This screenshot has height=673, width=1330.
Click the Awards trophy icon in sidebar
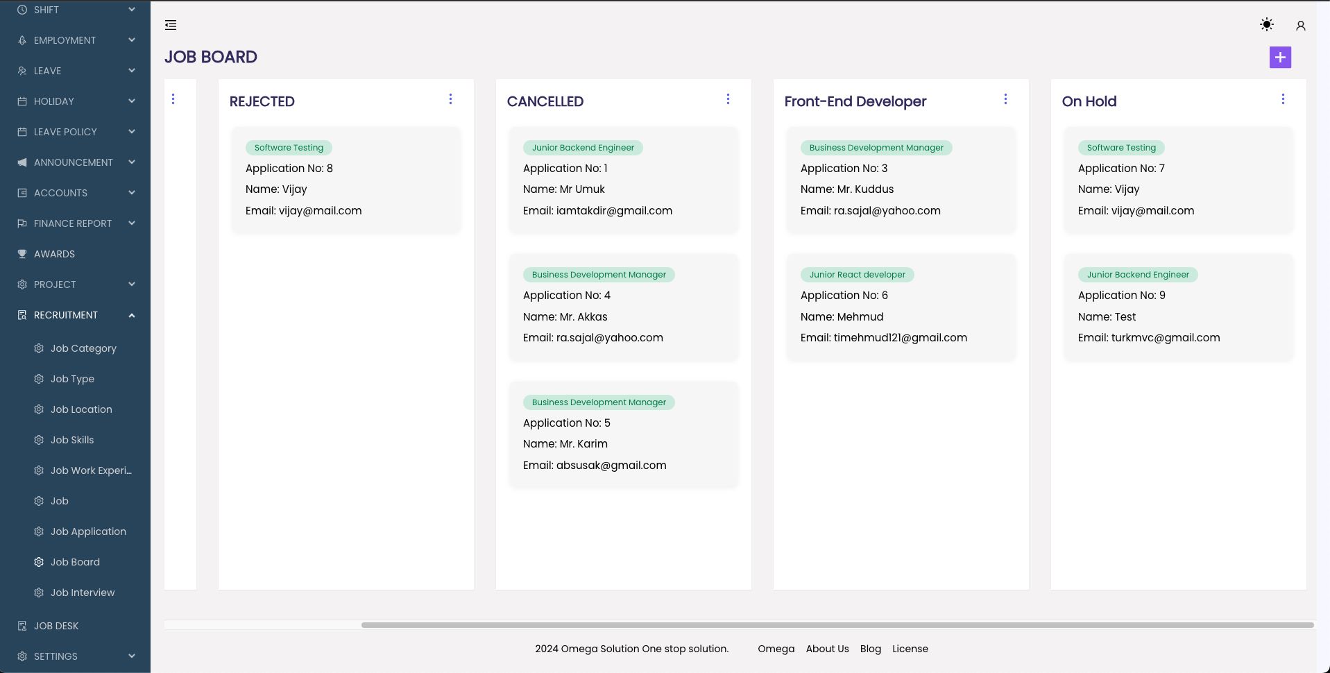click(22, 254)
